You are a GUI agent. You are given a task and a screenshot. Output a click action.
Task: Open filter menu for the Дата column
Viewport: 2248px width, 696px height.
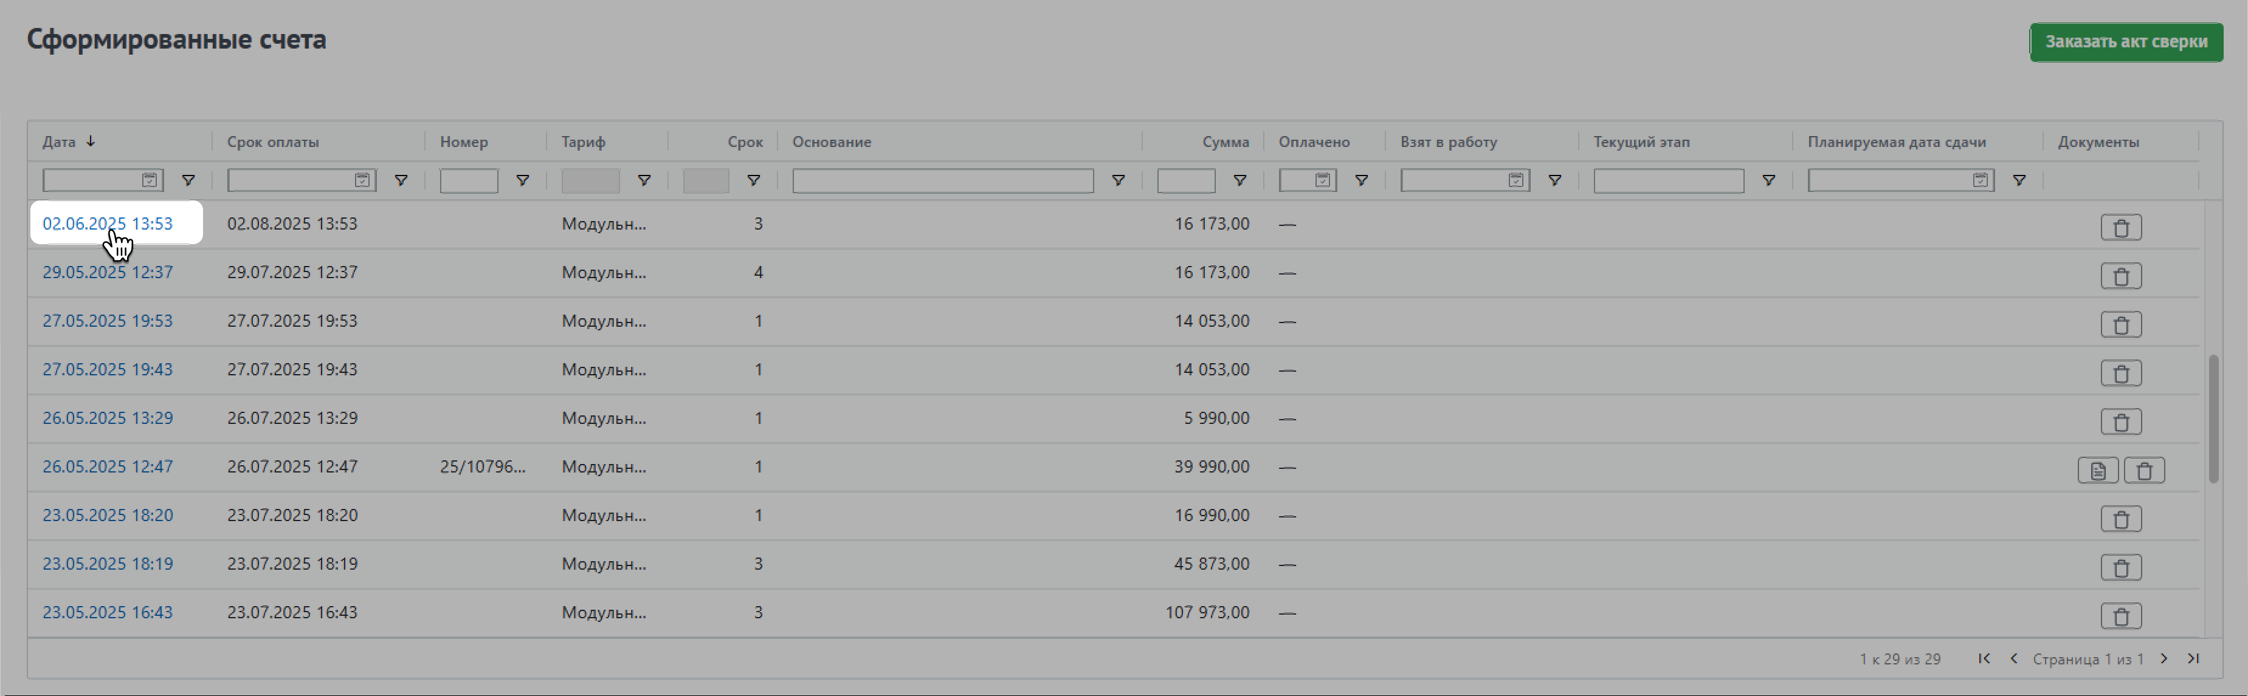pyautogui.click(x=188, y=180)
